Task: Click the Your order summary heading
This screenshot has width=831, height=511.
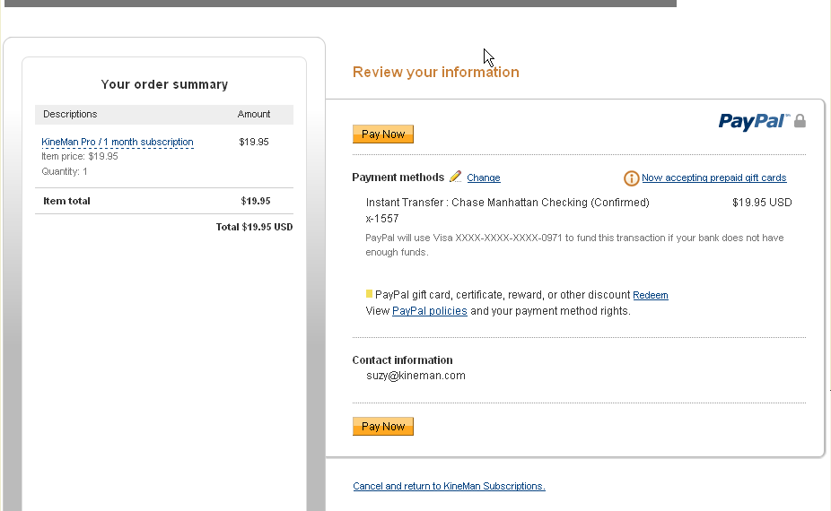Action: point(164,85)
